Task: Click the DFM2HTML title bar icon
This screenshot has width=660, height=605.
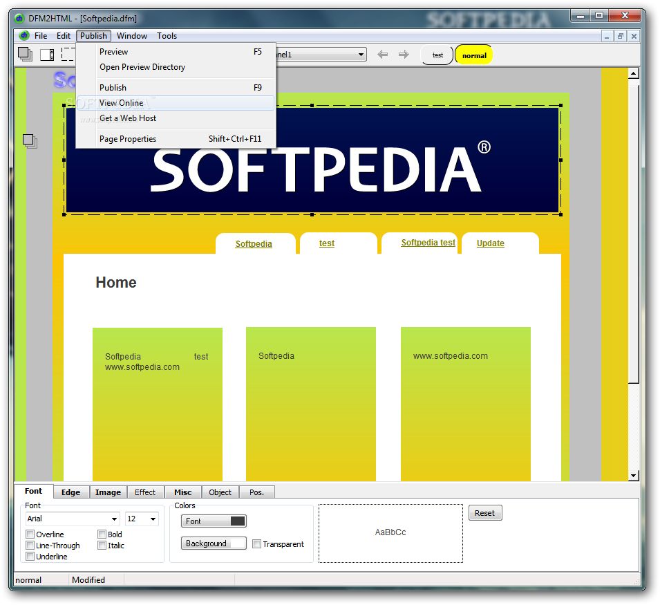Action: pos(19,19)
